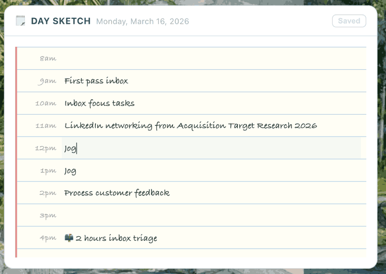386x274 pixels.
Task: Click the 8am time label
Action: point(48,59)
